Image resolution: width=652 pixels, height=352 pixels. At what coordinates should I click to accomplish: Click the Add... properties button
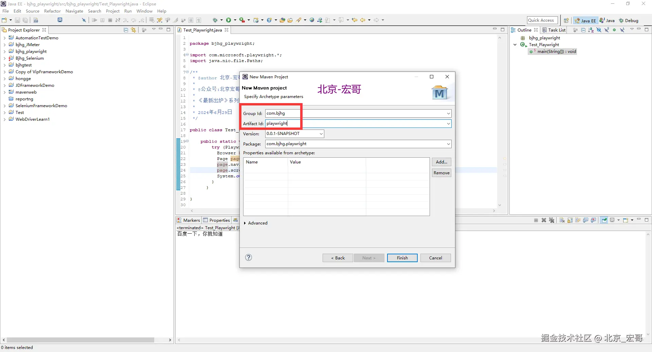coord(441,162)
